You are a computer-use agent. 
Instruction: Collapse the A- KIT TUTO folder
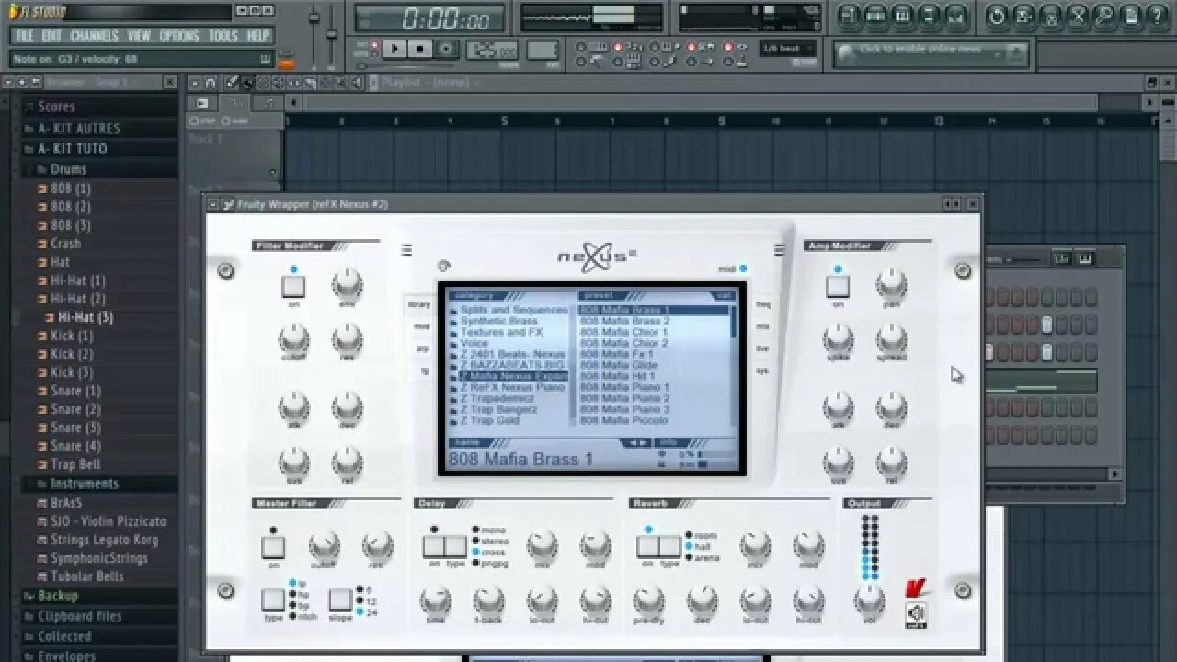coord(72,148)
